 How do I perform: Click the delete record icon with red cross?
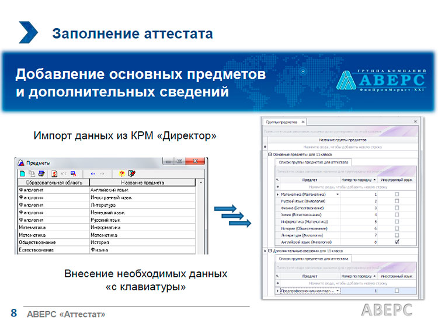coord(73,174)
